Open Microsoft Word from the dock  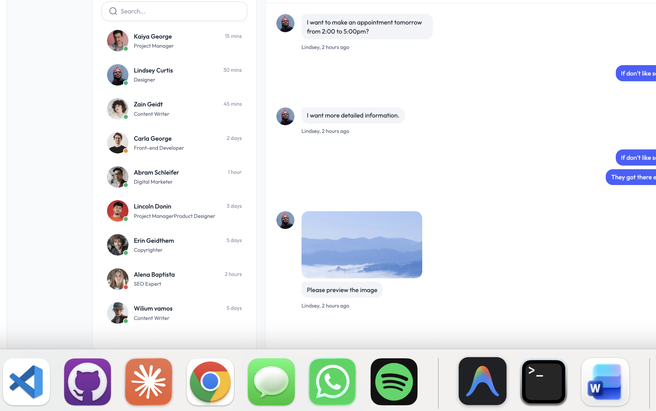point(605,382)
